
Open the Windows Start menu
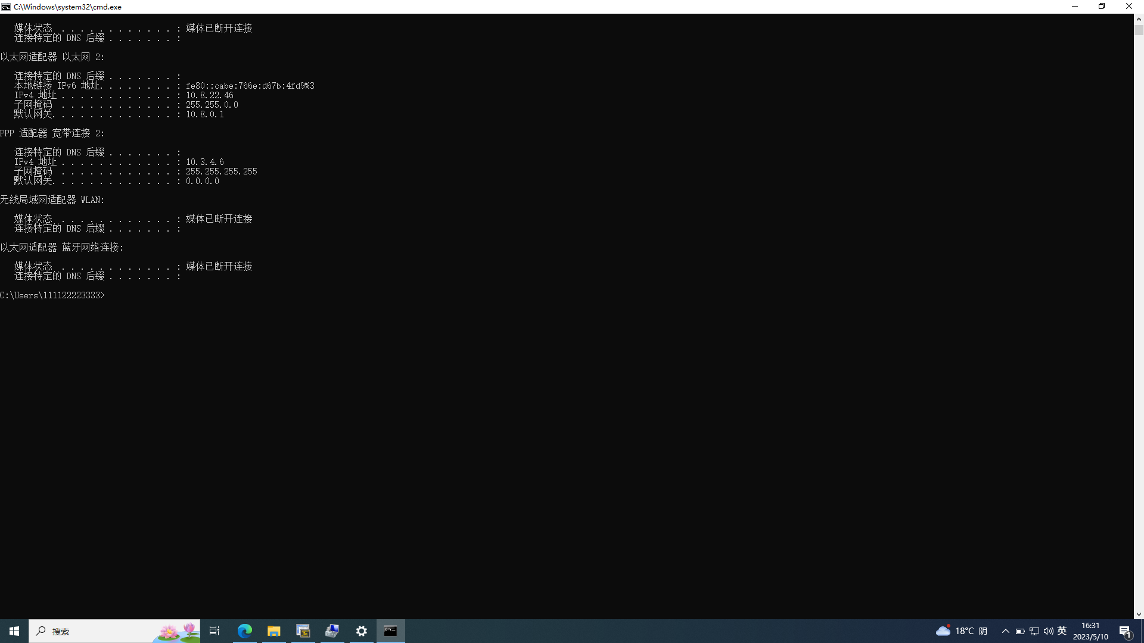click(x=14, y=631)
